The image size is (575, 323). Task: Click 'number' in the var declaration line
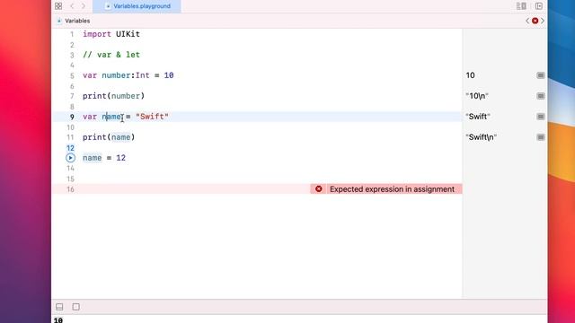(116, 75)
